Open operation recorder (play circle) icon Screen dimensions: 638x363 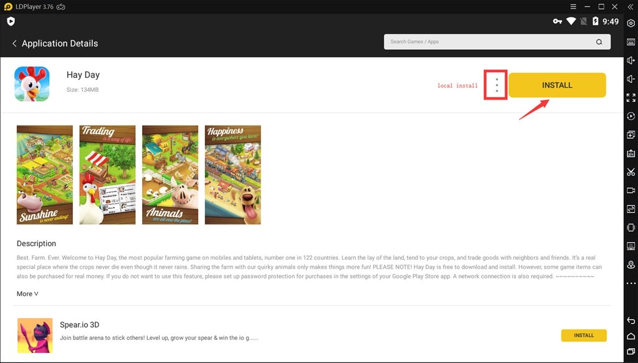pyautogui.click(x=631, y=116)
